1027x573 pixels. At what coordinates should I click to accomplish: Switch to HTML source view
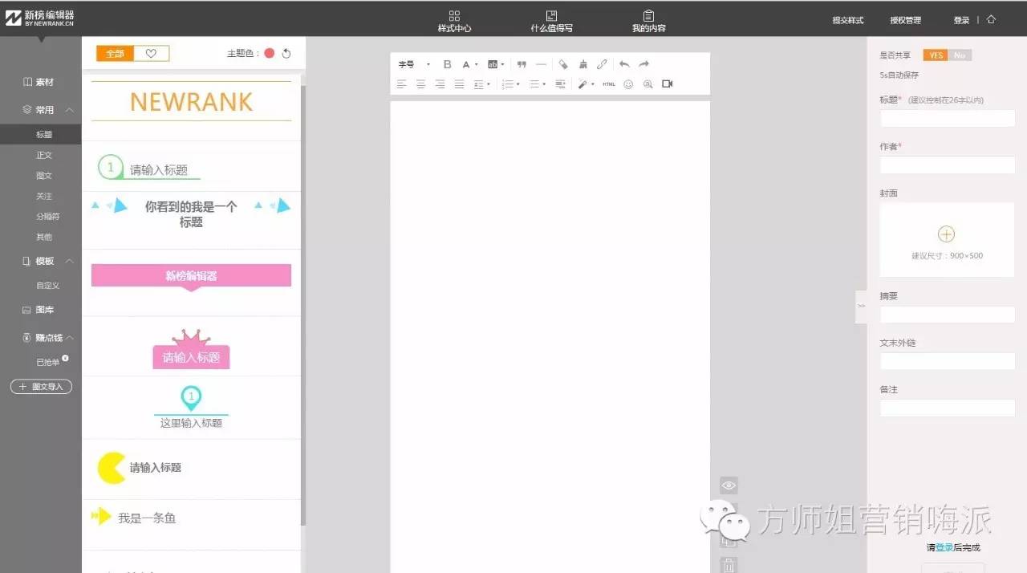coord(609,83)
